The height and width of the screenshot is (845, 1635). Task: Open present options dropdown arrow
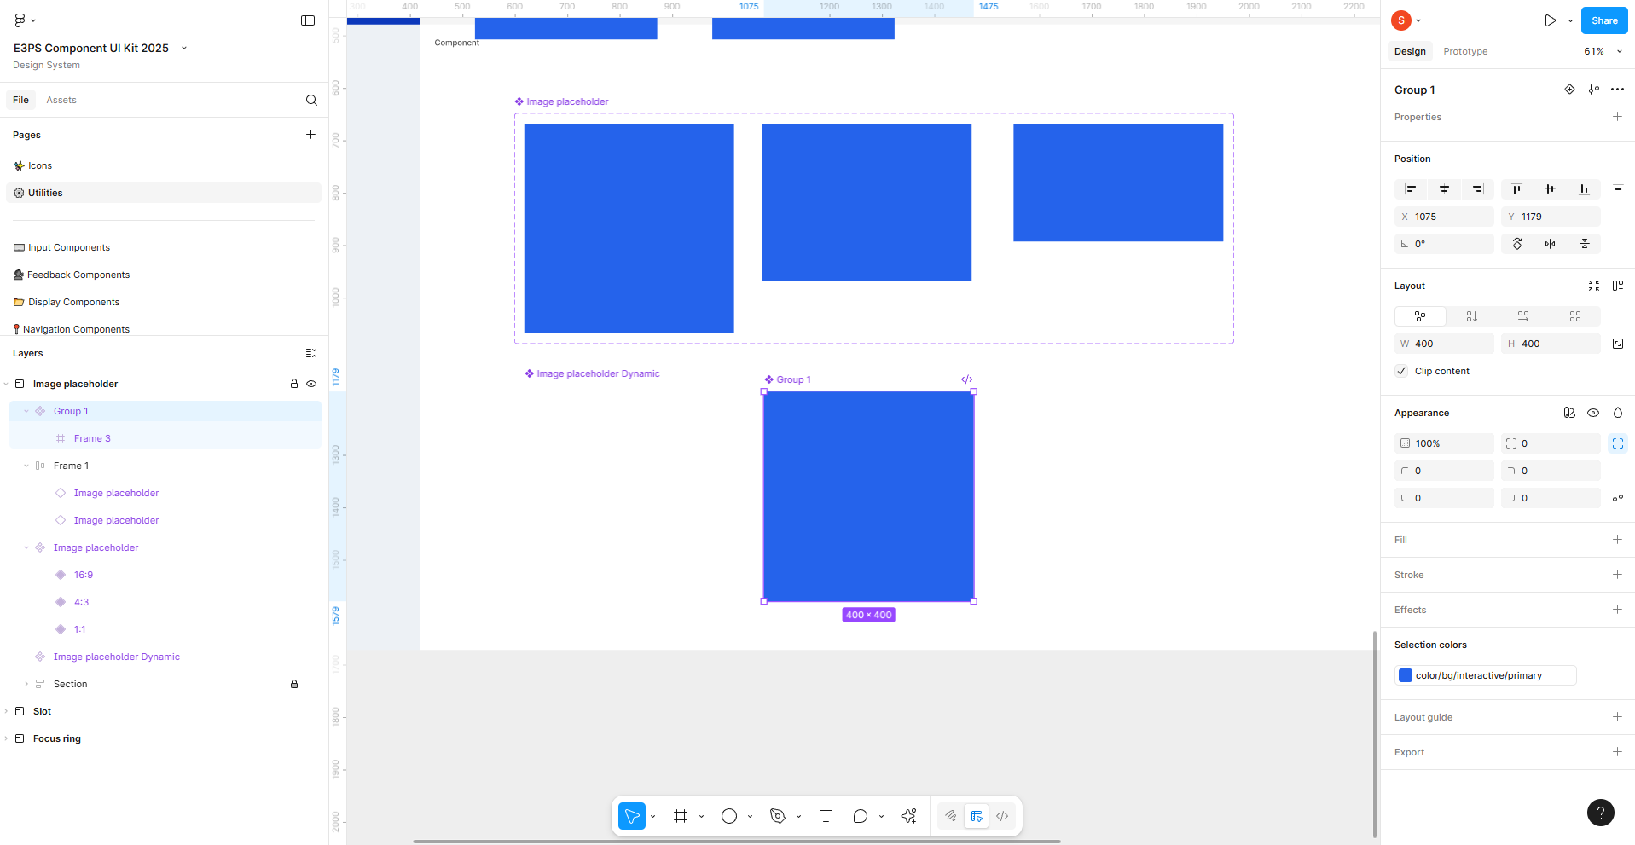(1570, 20)
